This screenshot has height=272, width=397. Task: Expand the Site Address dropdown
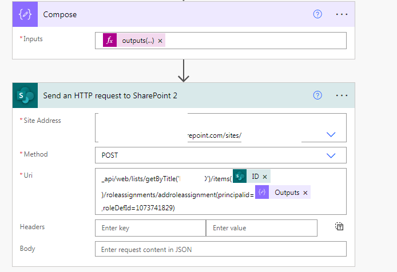(331, 135)
